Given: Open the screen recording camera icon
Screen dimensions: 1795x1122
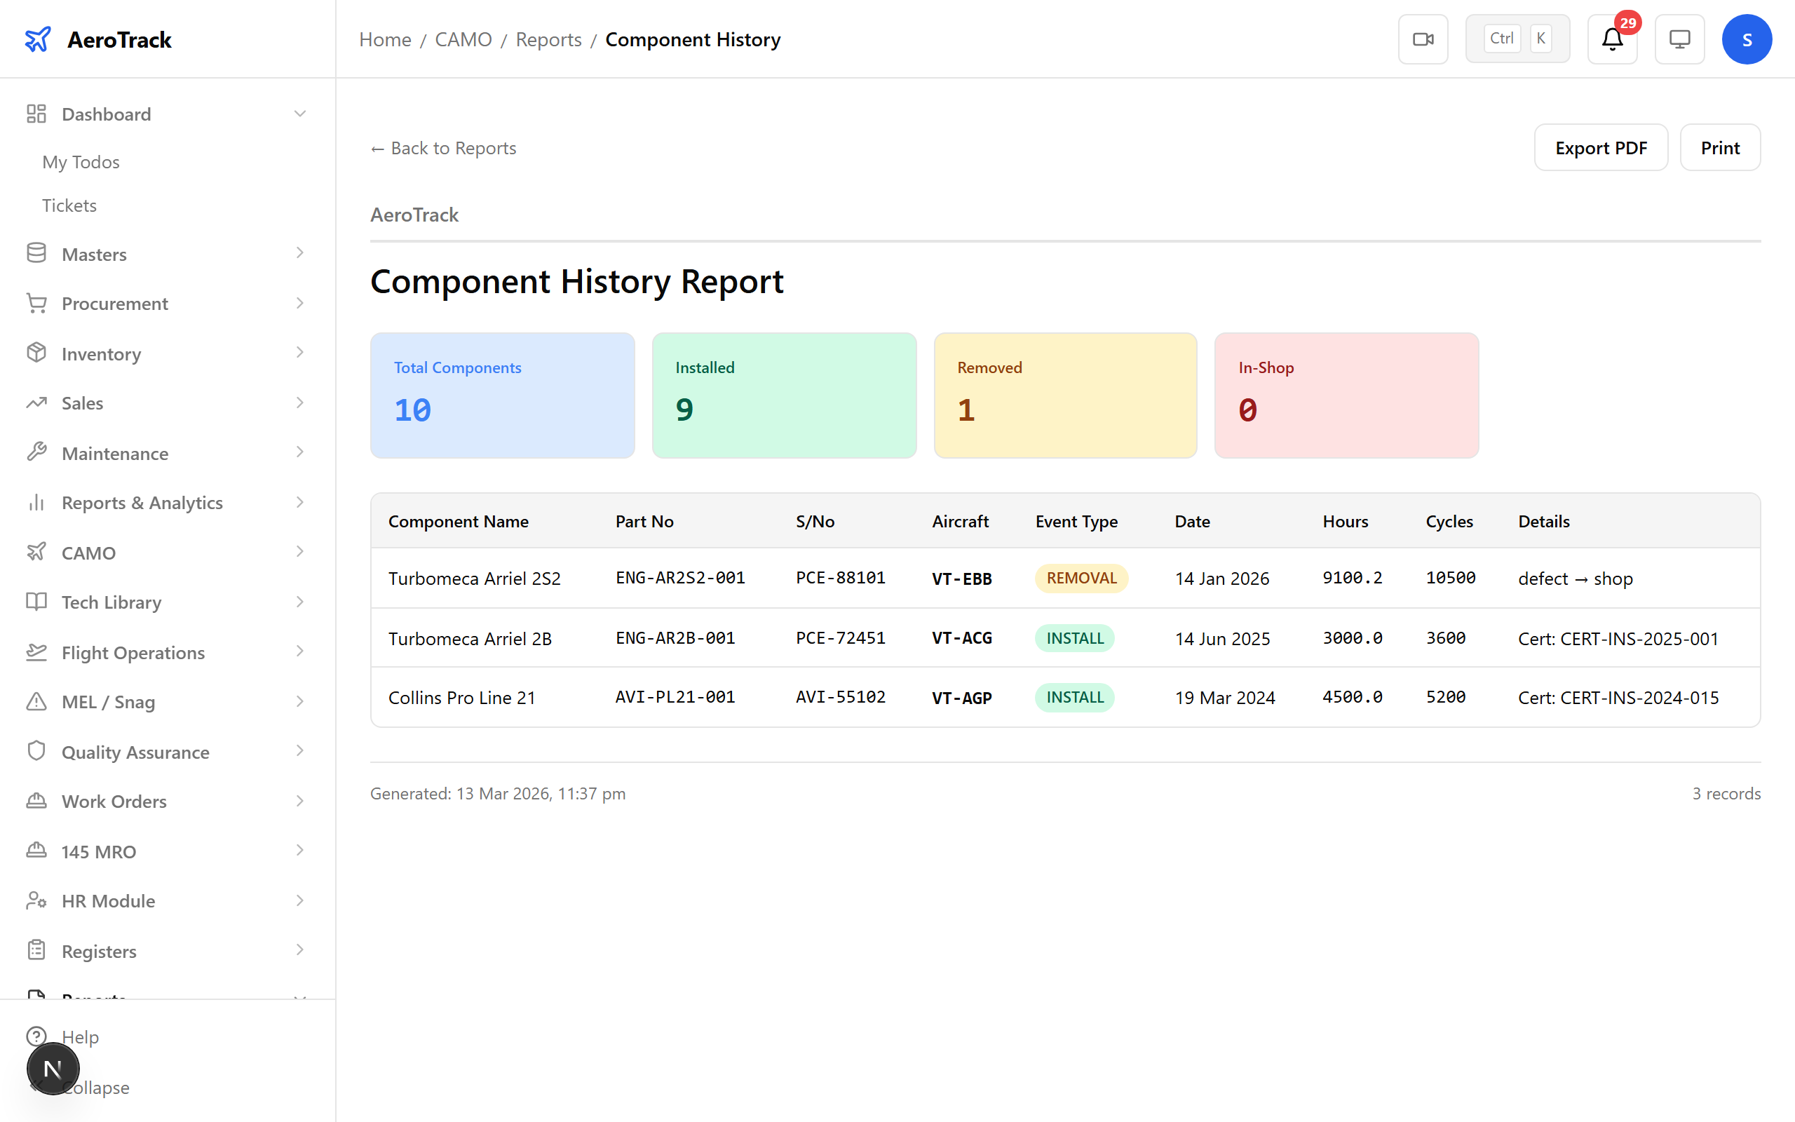Looking at the screenshot, I should click(1423, 39).
